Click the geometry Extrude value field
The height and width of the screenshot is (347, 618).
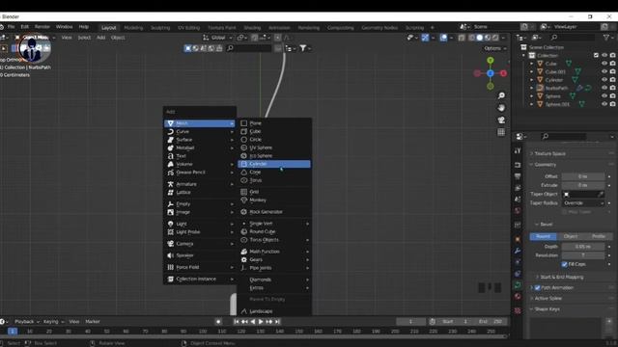coord(583,185)
